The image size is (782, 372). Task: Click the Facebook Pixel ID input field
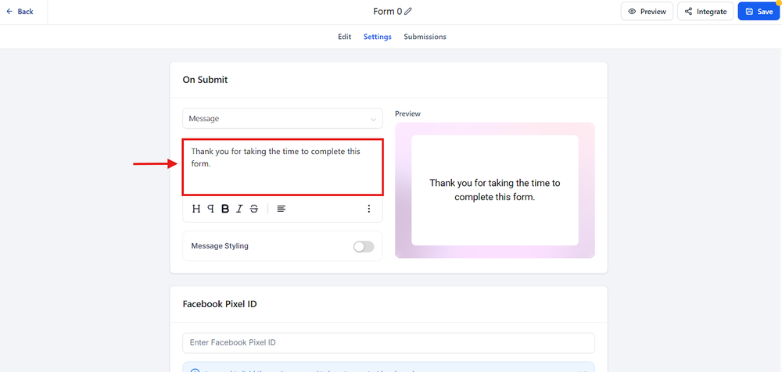click(389, 343)
